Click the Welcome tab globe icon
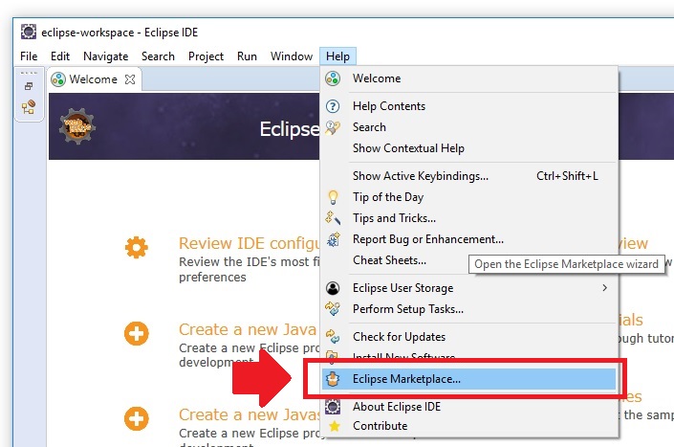 58,79
